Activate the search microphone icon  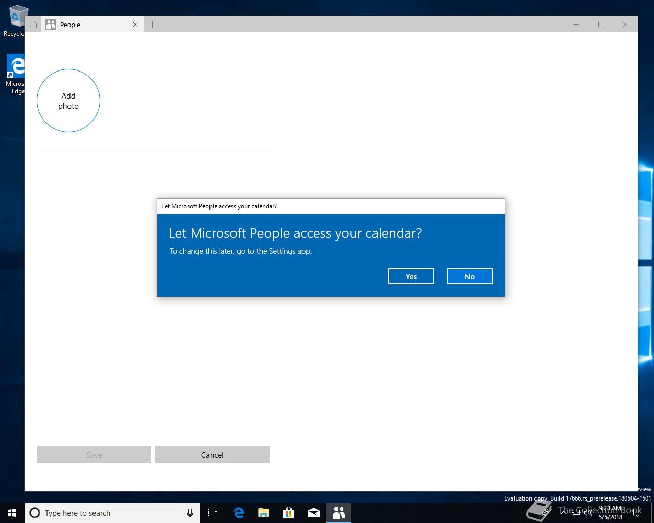[190, 513]
